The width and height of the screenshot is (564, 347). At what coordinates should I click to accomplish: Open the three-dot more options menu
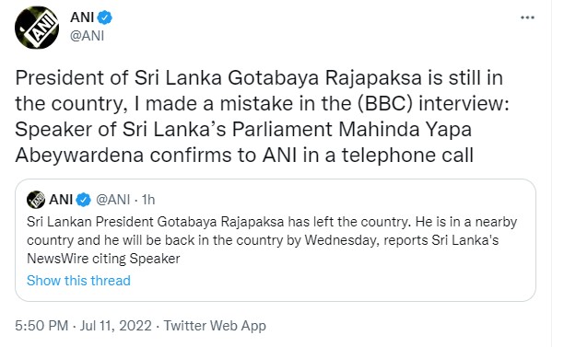click(x=527, y=17)
